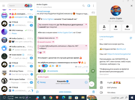Open the Arsho Crypto sender name of lower post
The image size is (135, 100).
[x=43, y=77]
